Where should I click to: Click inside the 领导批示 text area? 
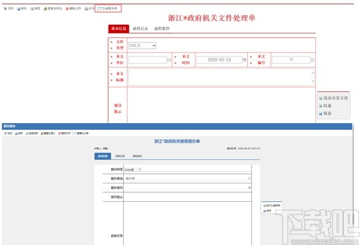(221, 105)
